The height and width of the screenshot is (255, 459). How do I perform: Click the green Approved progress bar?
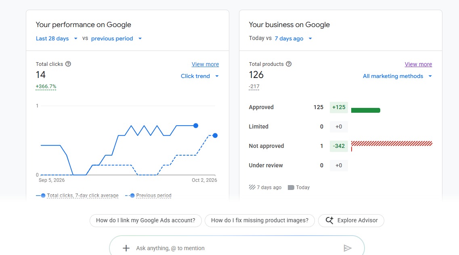pos(366,110)
